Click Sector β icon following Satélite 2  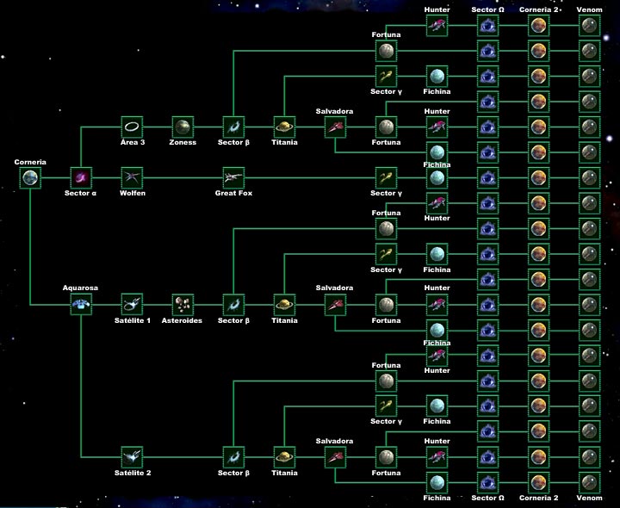point(233,457)
